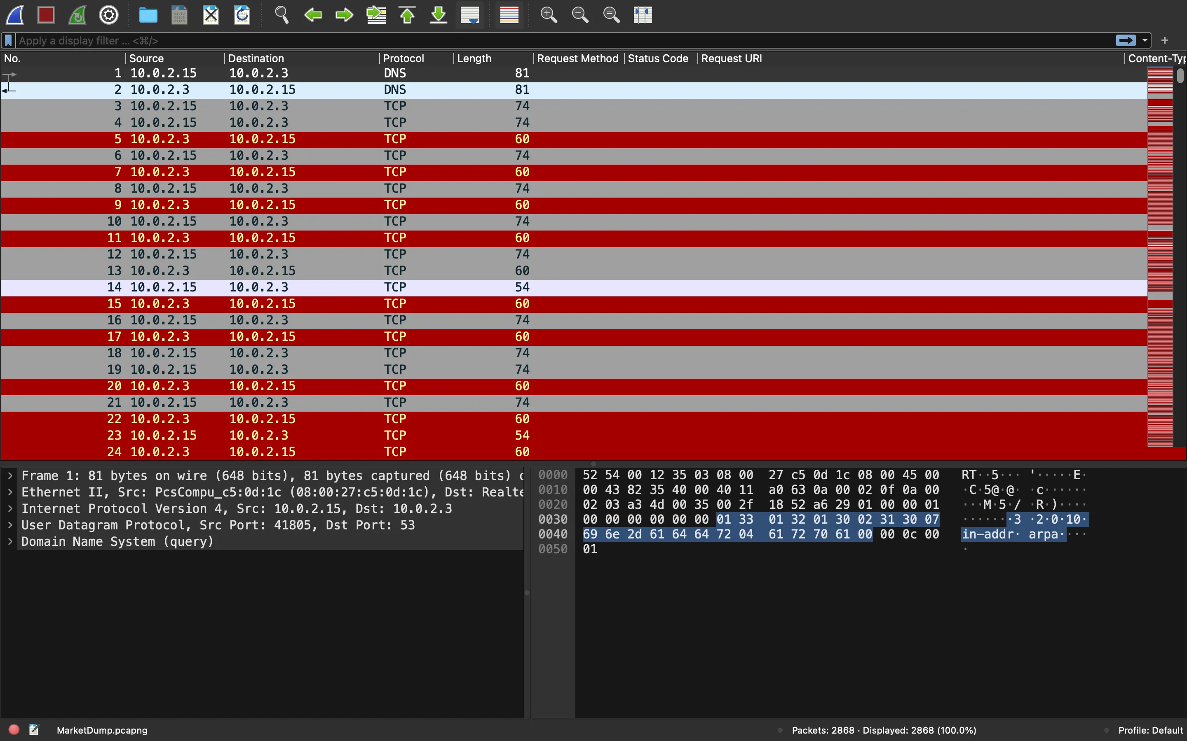
Task: Open expert information red circle icon
Action: tap(14, 730)
